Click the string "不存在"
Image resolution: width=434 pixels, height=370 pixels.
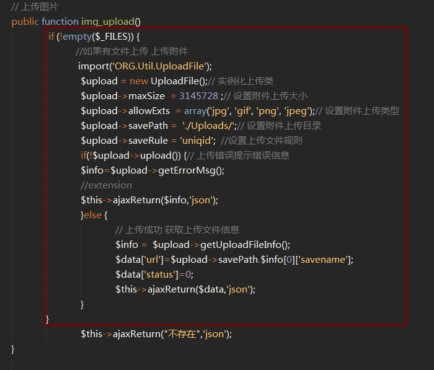pos(182,334)
